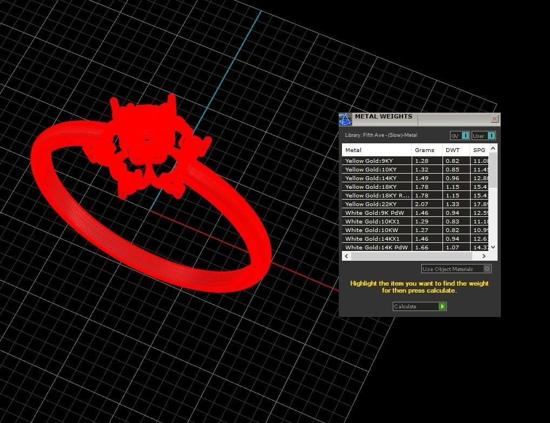Image resolution: width=550 pixels, height=423 pixels.
Task: Click the scroll left arrow under metal list
Action: (346, 256)
